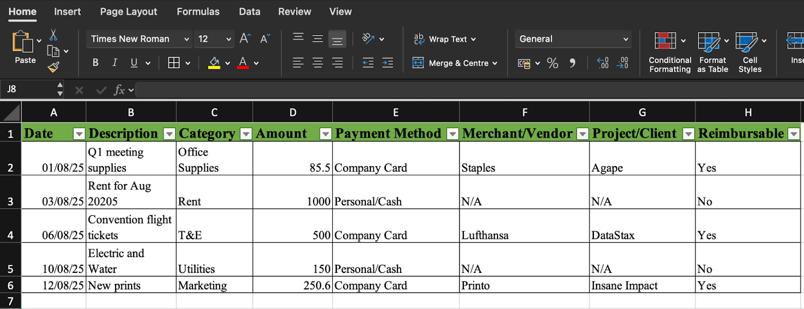Switch to the Page Layout tab
This screenshot has height=309, width=804.
coord(129,12)
